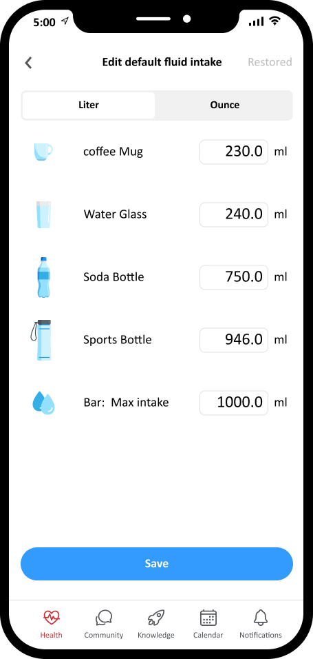The height and width of the screenshot is (659, 313).
Task: Tap the sports bottle icon
Action: pyautogui.click(x=41, y=340)
